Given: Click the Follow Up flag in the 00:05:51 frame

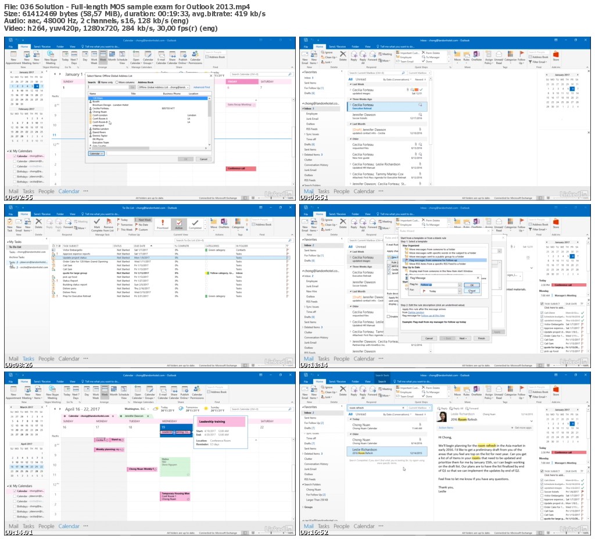Looking at the screenshot, I should [522, 57].
